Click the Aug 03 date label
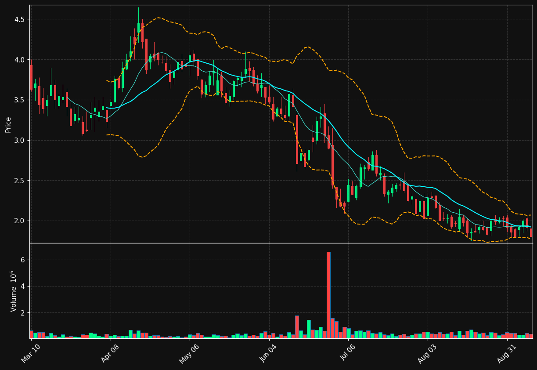The height and width of the screenshot is (370, 537). tap(427, 354)
